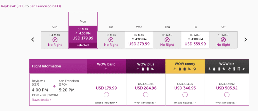The height and width of the screenshot is (111, 258).
Task: Select the WOW basic USD 179.99 fare
Action: point(106,94)
